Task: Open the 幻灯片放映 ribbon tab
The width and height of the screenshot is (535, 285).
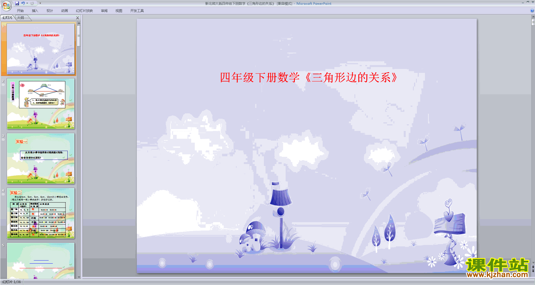Action: [x=84, y=11]
